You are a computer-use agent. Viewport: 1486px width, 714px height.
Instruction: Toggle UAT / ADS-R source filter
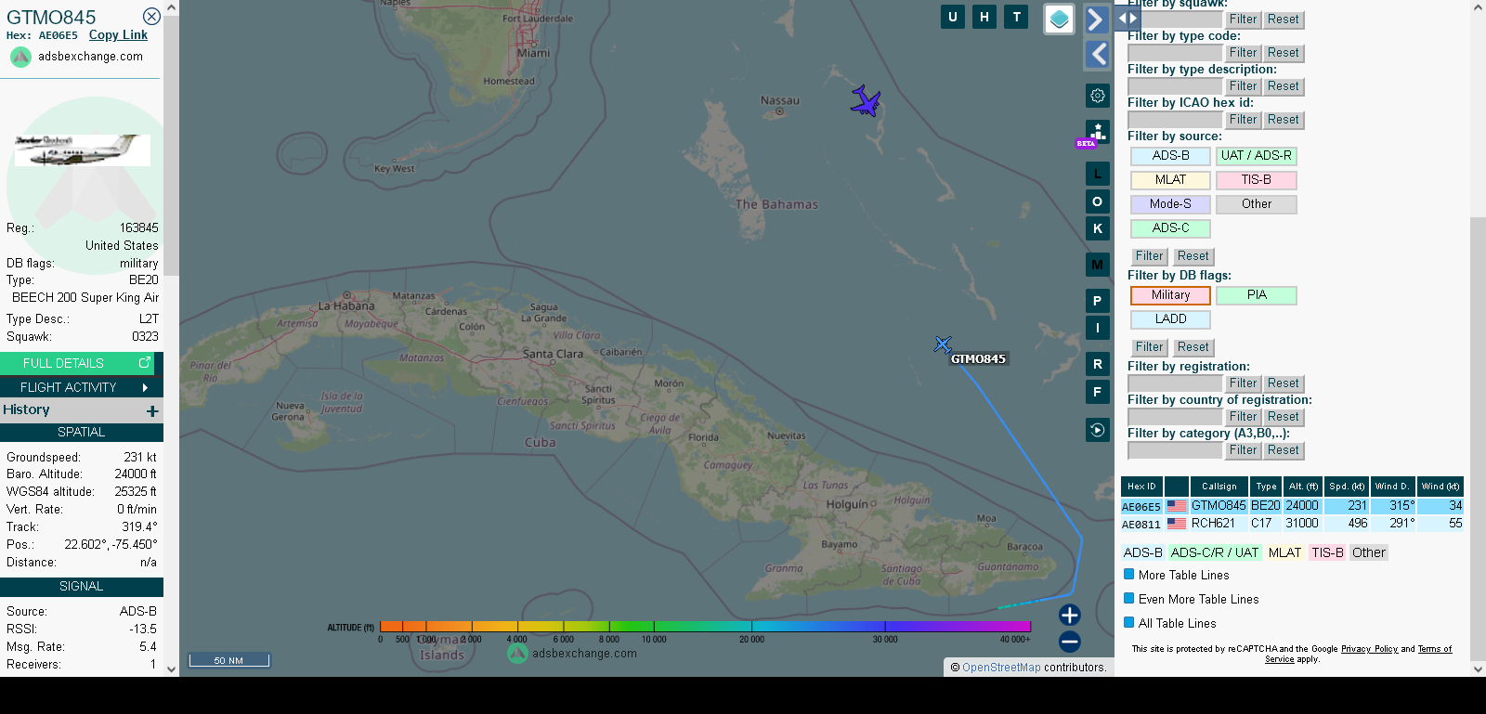1257,156
